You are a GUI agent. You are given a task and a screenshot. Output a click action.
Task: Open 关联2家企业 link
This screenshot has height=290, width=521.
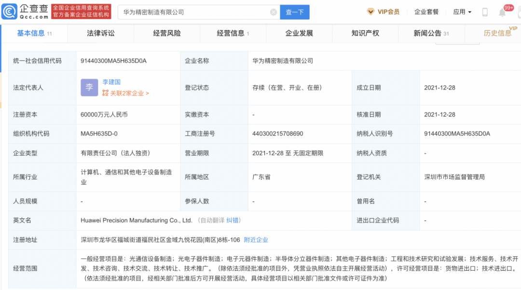(x=129, y=93)
